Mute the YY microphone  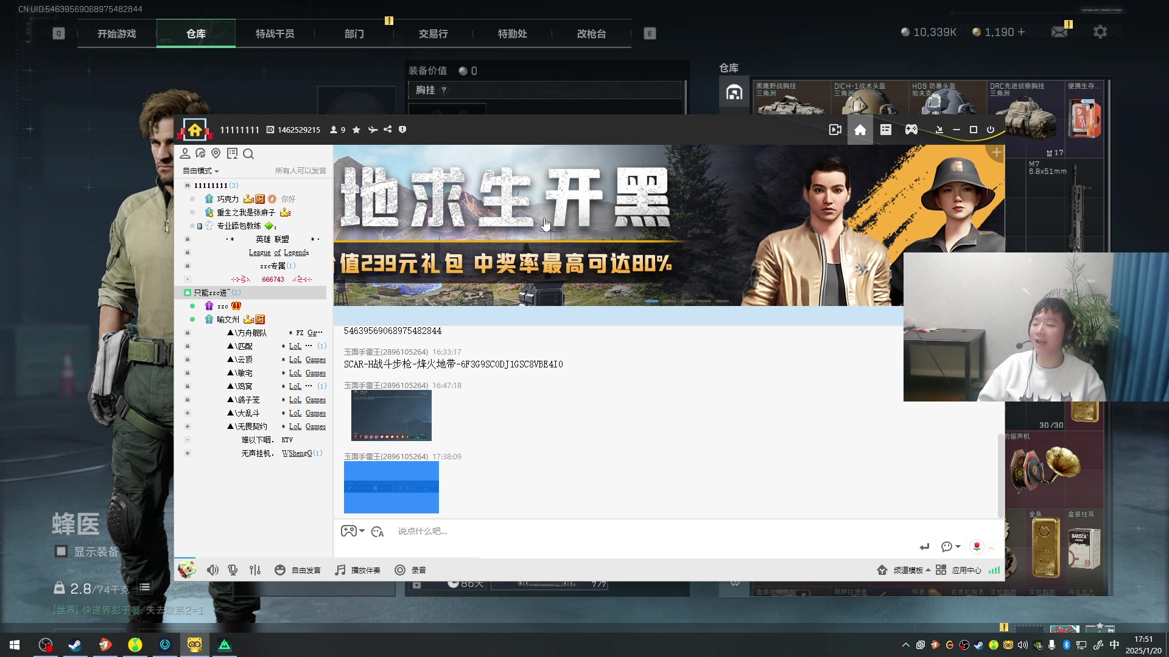click(x=233, y=570)
